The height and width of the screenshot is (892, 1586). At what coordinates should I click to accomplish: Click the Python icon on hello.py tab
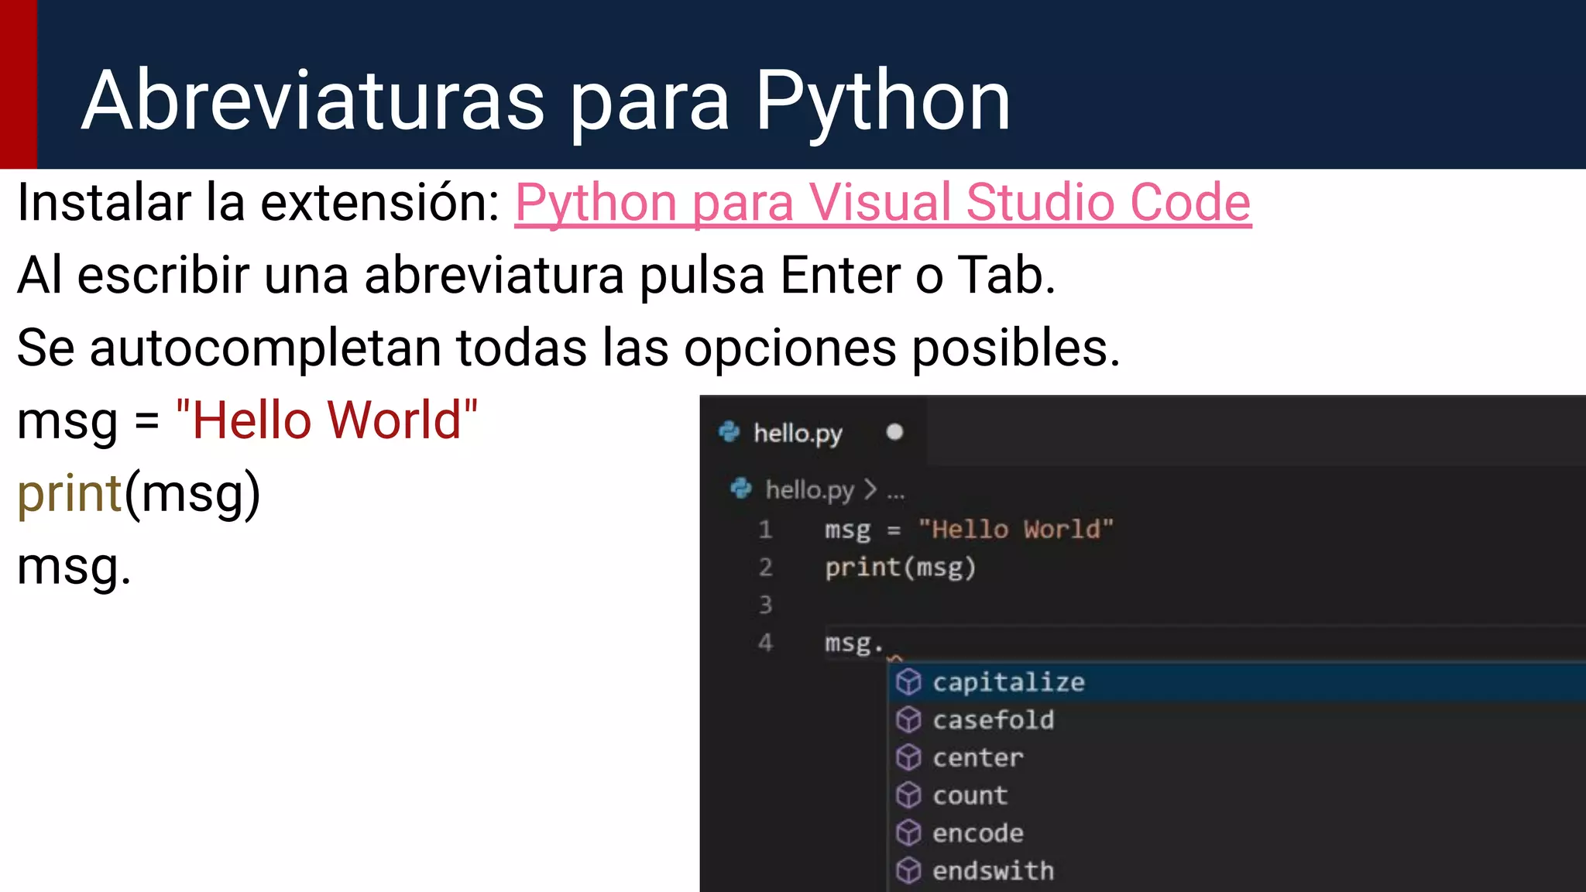point(729,432)
